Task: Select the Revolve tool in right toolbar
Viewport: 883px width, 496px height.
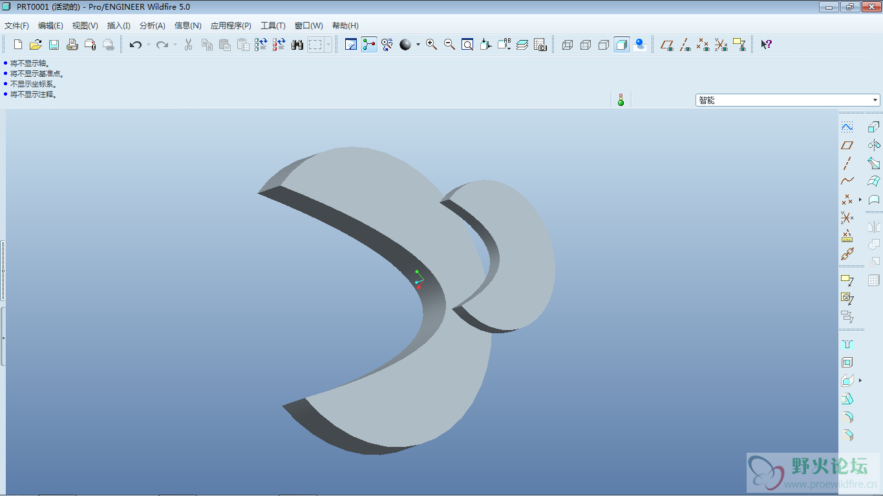Action: 874,145
